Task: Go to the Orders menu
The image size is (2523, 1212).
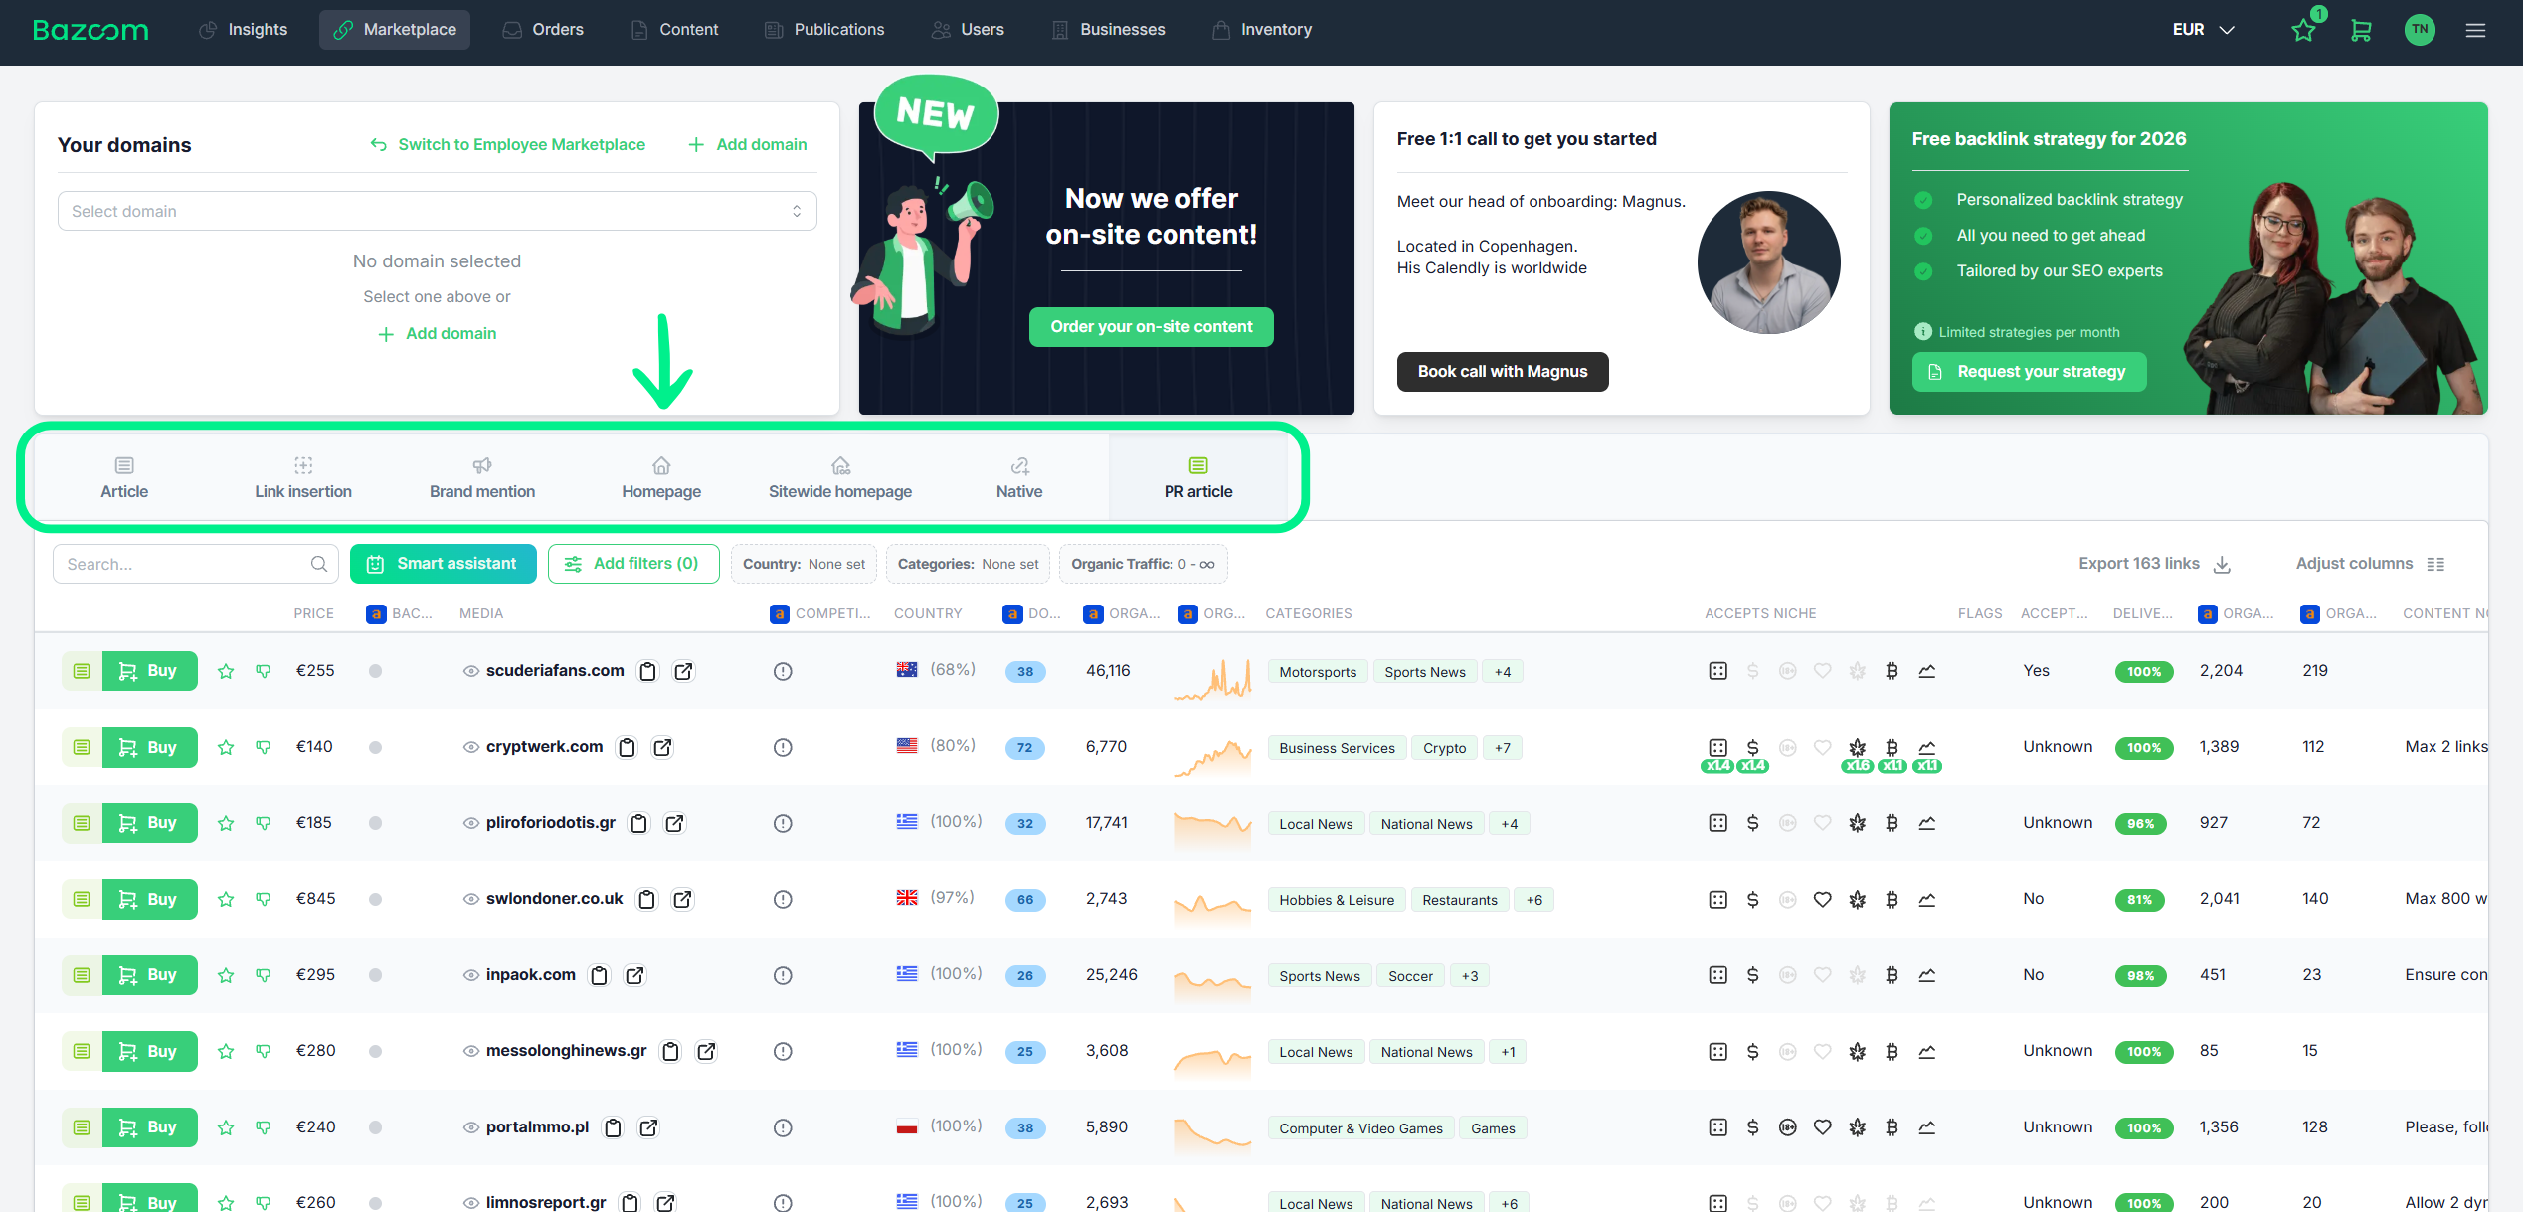Action: pyautogui.click(x=543, y=30)
